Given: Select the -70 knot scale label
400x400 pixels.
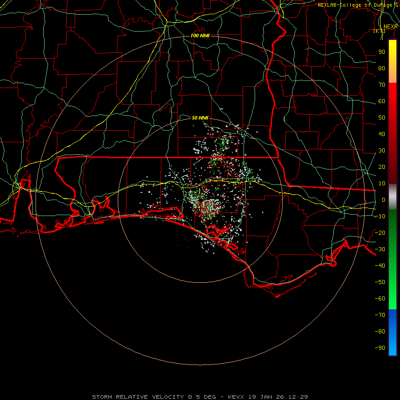Looking at the screenshot, I should (380, 315).
